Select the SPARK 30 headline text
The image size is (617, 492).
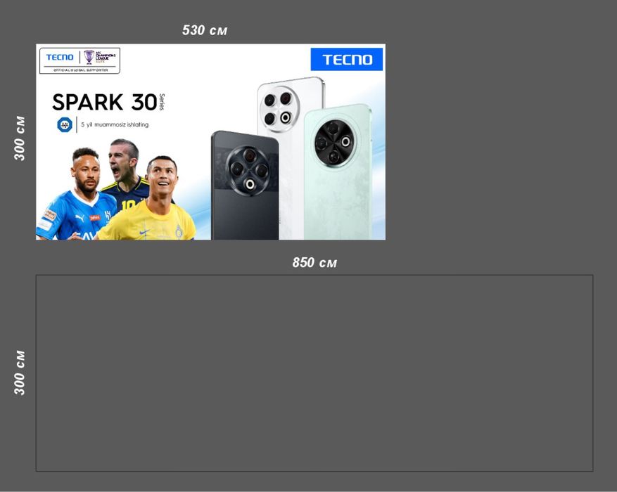click(x=105, y=102)
